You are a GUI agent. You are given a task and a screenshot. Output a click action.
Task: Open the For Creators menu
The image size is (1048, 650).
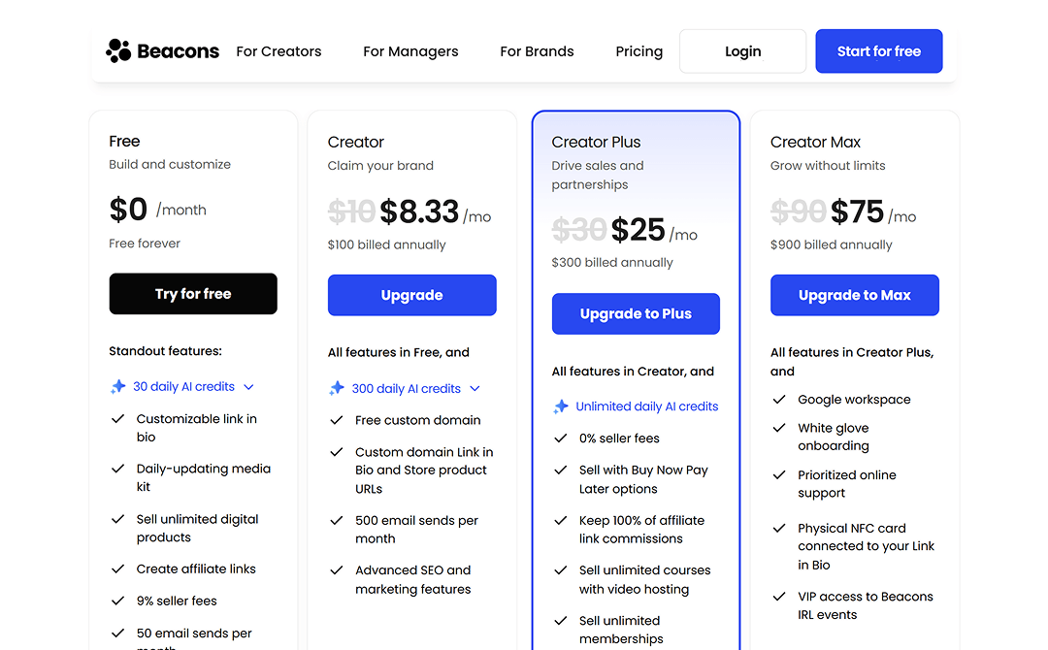pyautogui.click(x=278, y=51)
